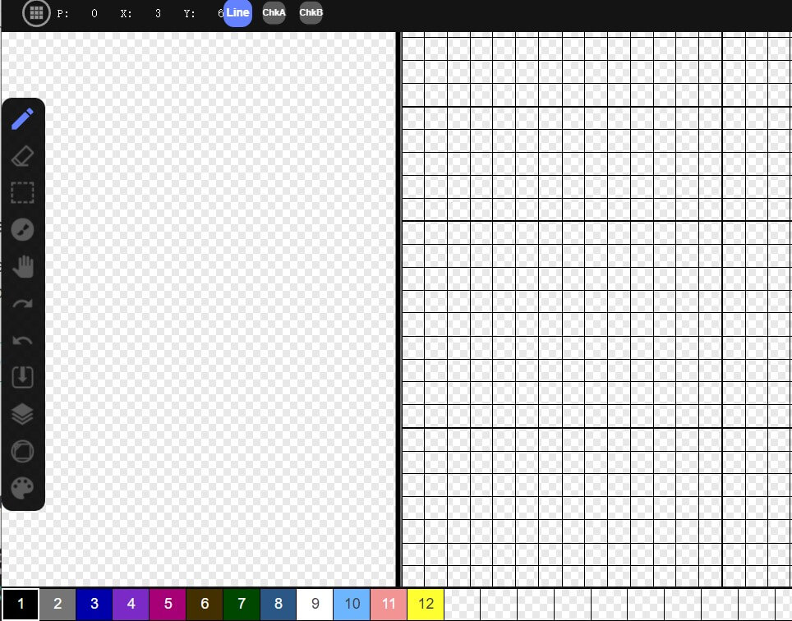Toggle the Line mode button
This screenshot has width=792, height=621.
237,13
